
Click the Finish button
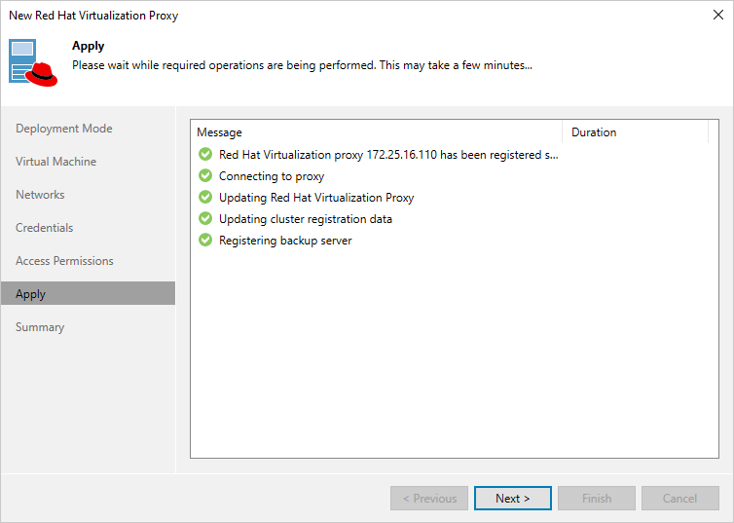597,499
